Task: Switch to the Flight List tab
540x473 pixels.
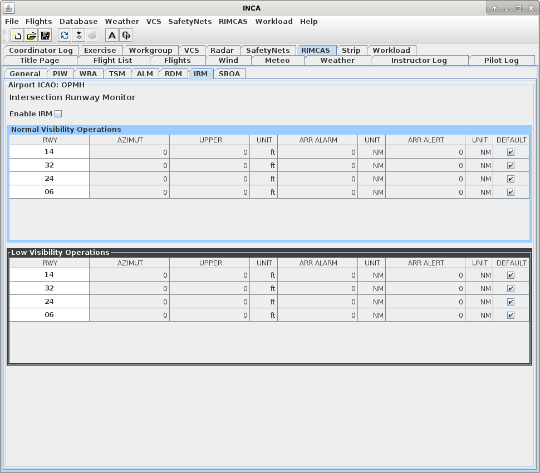Action: coord(113,60)
